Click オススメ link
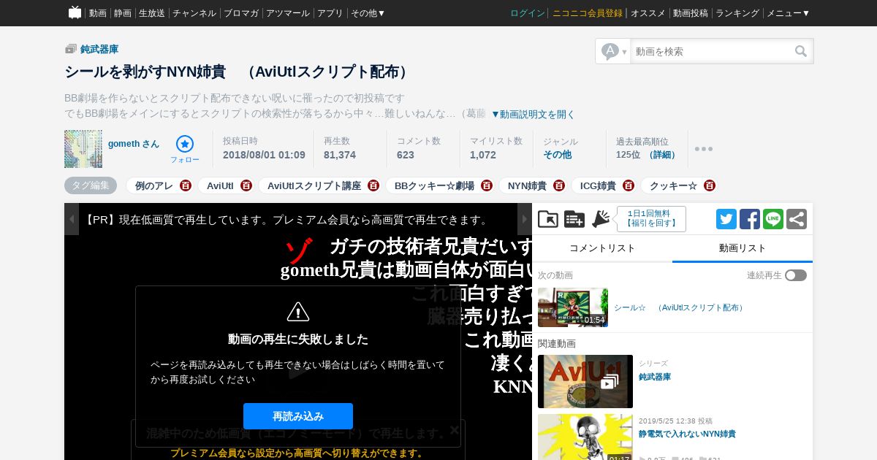Image resolution: width=877 pixels, height=460 pixels. [648, 13]
